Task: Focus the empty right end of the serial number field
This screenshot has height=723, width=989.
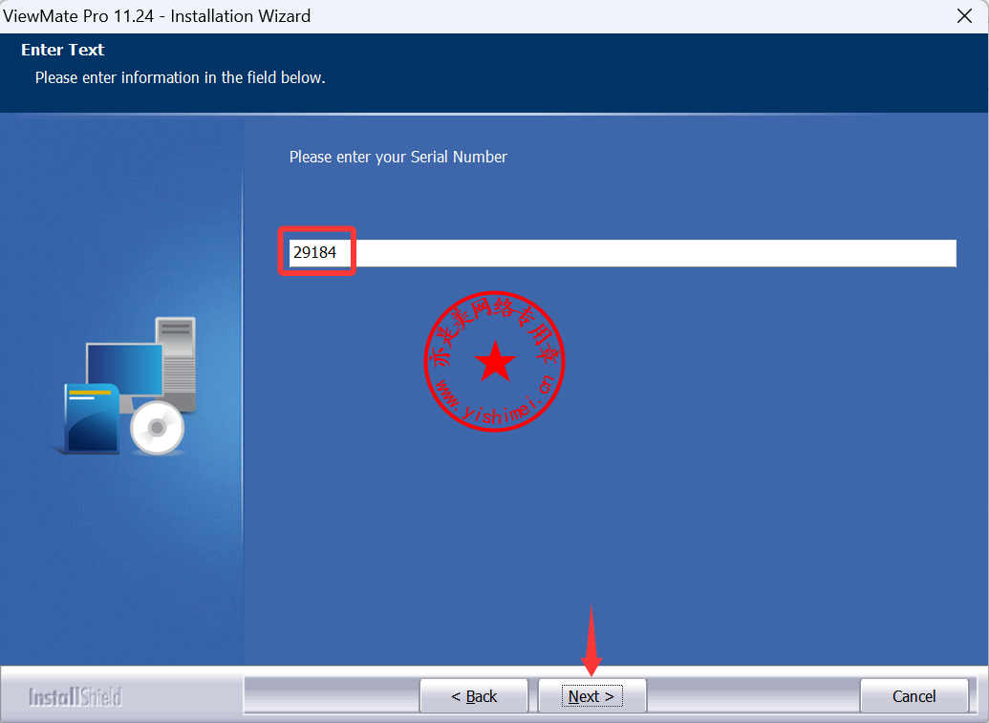Action: pos(860,253)
